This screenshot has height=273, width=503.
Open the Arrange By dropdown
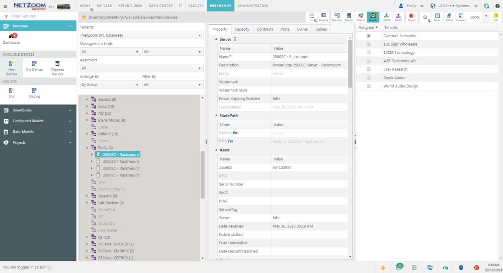[110, 84]
